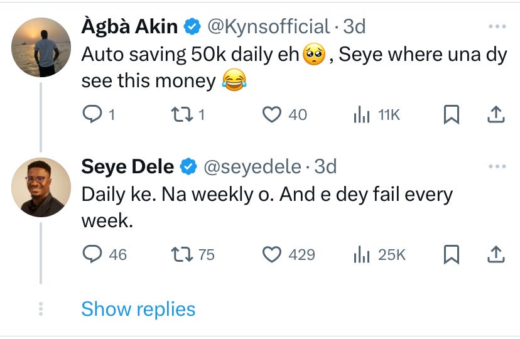Retweet Seye Dele's post
Image resolution: width=520 pixels, height=339 pixels.
181,254
